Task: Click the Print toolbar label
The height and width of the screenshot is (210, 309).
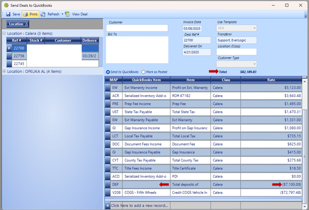Action: pos(33,14)
